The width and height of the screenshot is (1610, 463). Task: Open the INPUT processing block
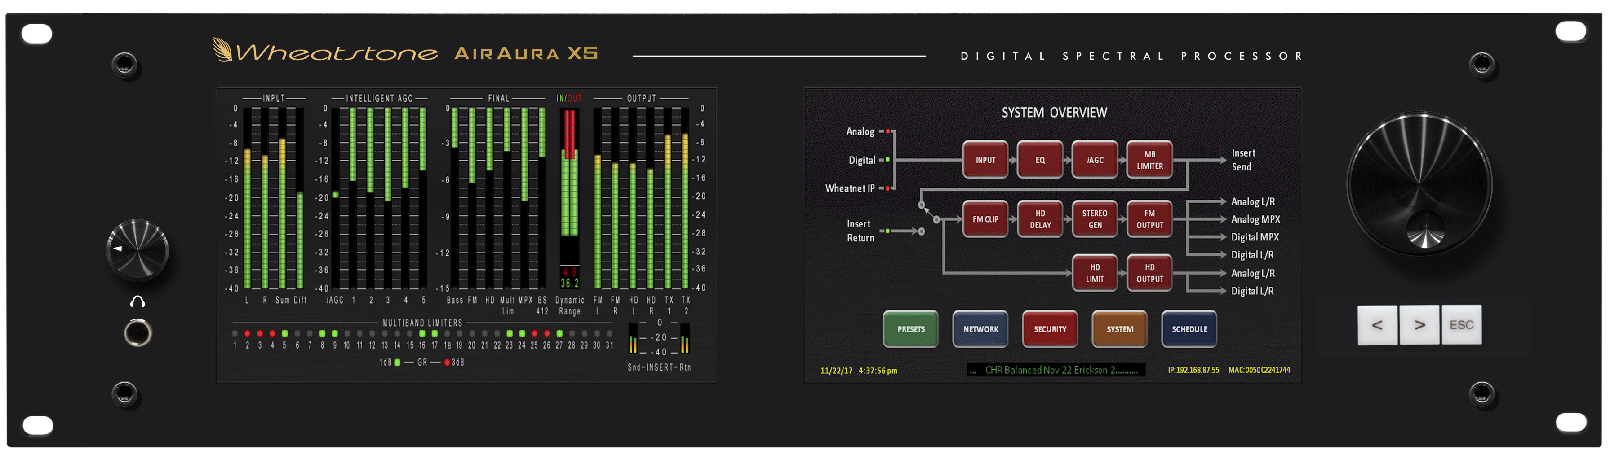[985, 160]
